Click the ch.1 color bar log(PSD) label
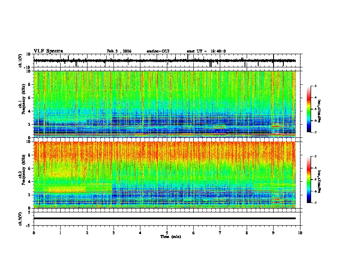The width and height of the screenshot is (338, 261). click(319, 111)
